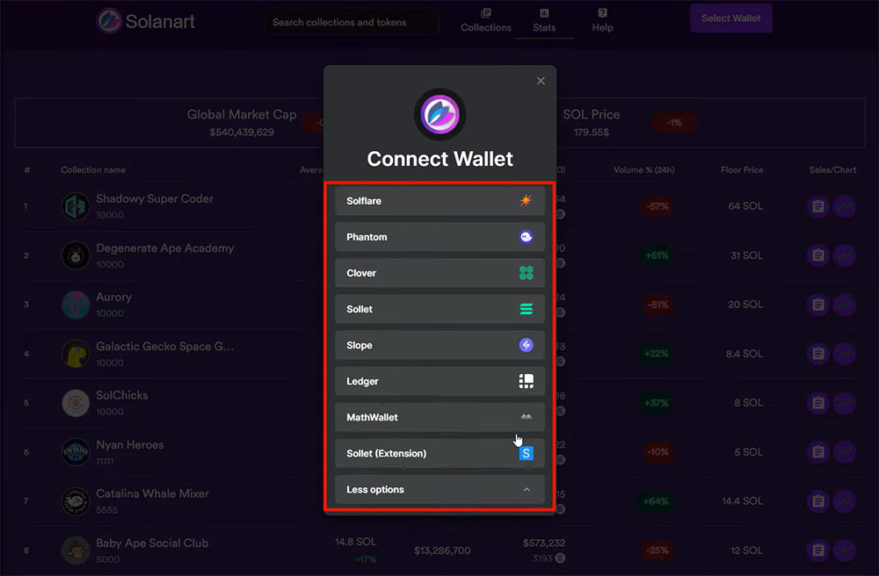Click the MathWallet icon
This screenshot has width=879, height=576.
[x=525, y=416]
